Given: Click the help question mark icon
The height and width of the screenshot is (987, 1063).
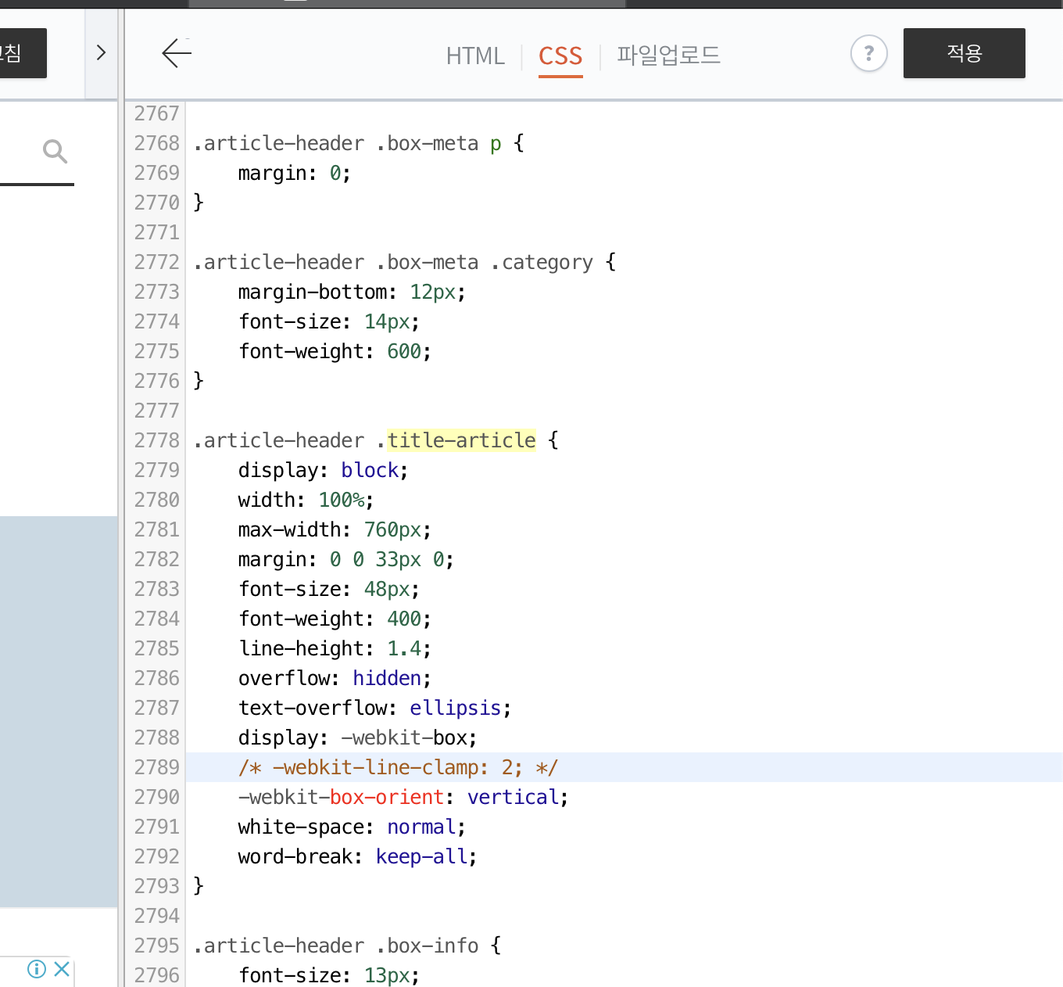Looking at the screenshot, I should 868,53.
